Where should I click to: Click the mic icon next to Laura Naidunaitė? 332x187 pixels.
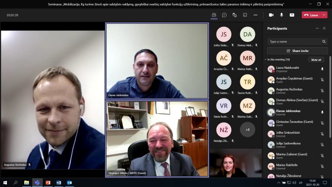point(322,69)
